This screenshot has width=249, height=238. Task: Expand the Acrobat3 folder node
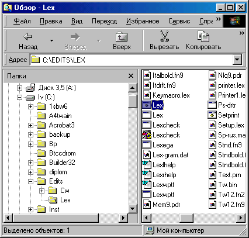(30, 125)
